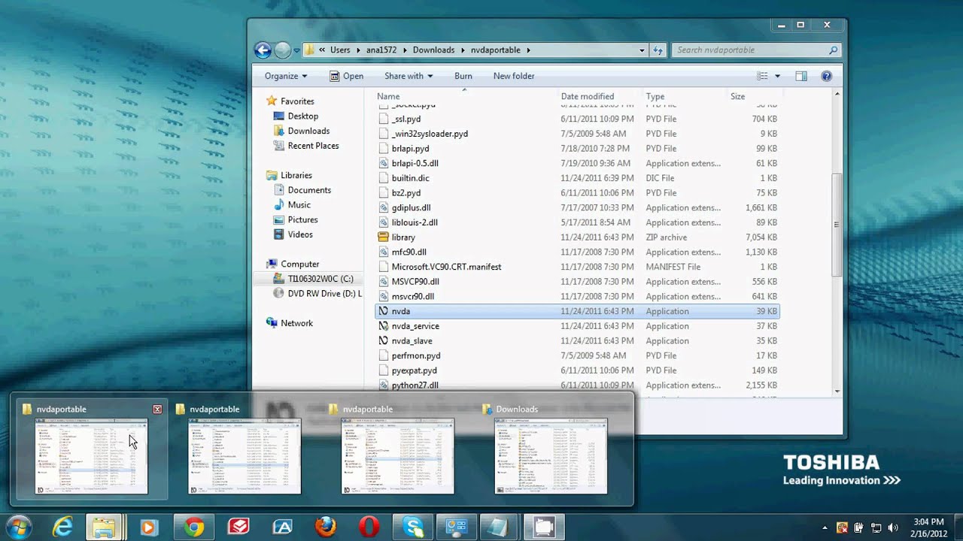
Task: Select the gdiplus.dll file
Action: (411, 208)
